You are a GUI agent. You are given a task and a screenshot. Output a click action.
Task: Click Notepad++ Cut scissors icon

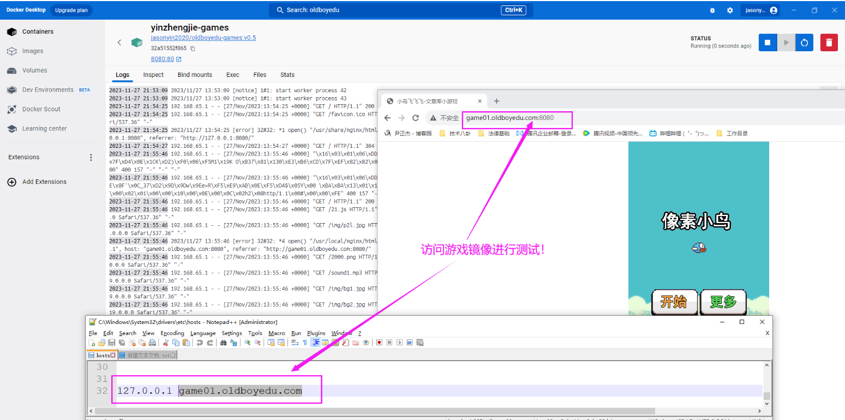click(166, 343)
